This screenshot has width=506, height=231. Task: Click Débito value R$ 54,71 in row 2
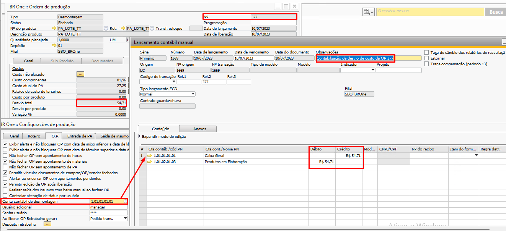point(322,162)
